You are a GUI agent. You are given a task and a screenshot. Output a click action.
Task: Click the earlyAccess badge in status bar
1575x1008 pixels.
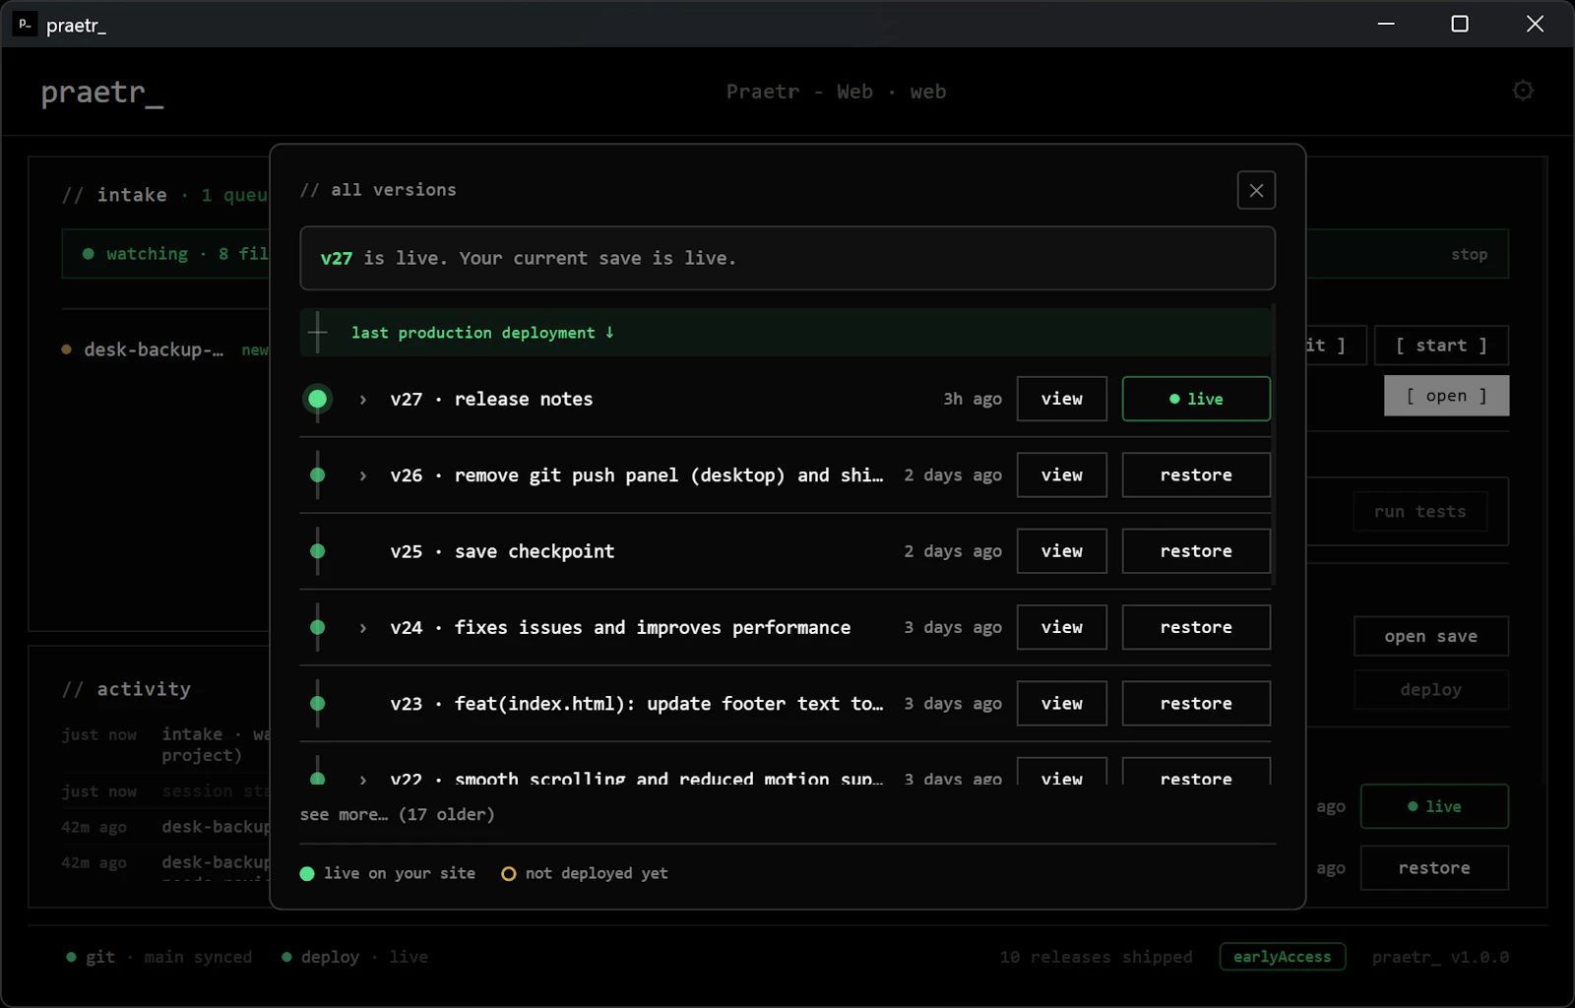1282,957
